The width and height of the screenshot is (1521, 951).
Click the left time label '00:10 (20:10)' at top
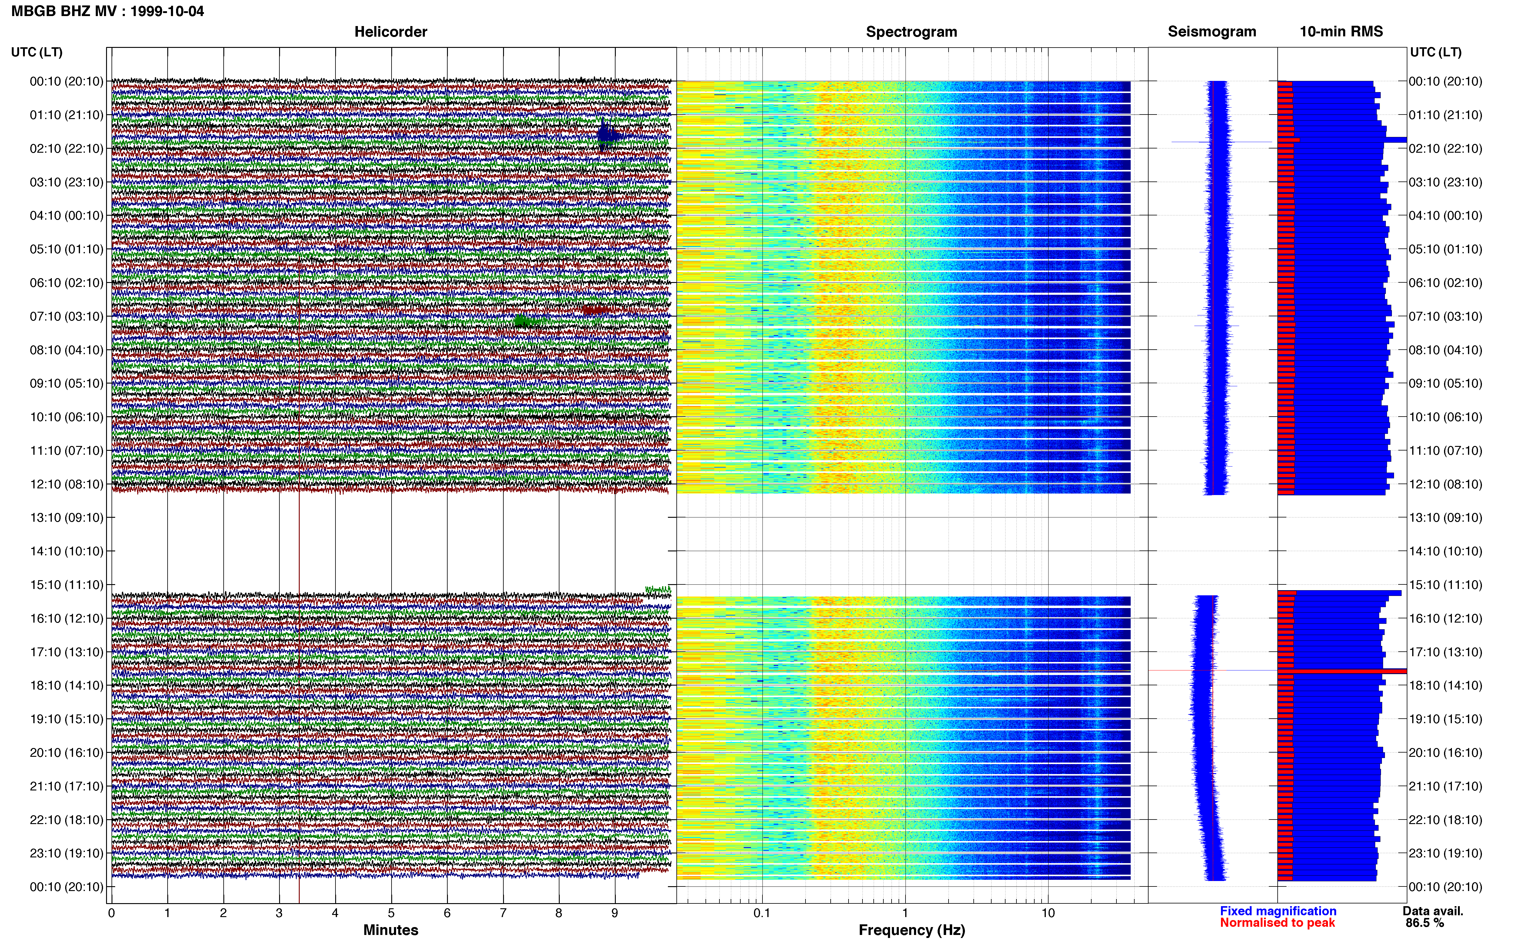(67, 81)
